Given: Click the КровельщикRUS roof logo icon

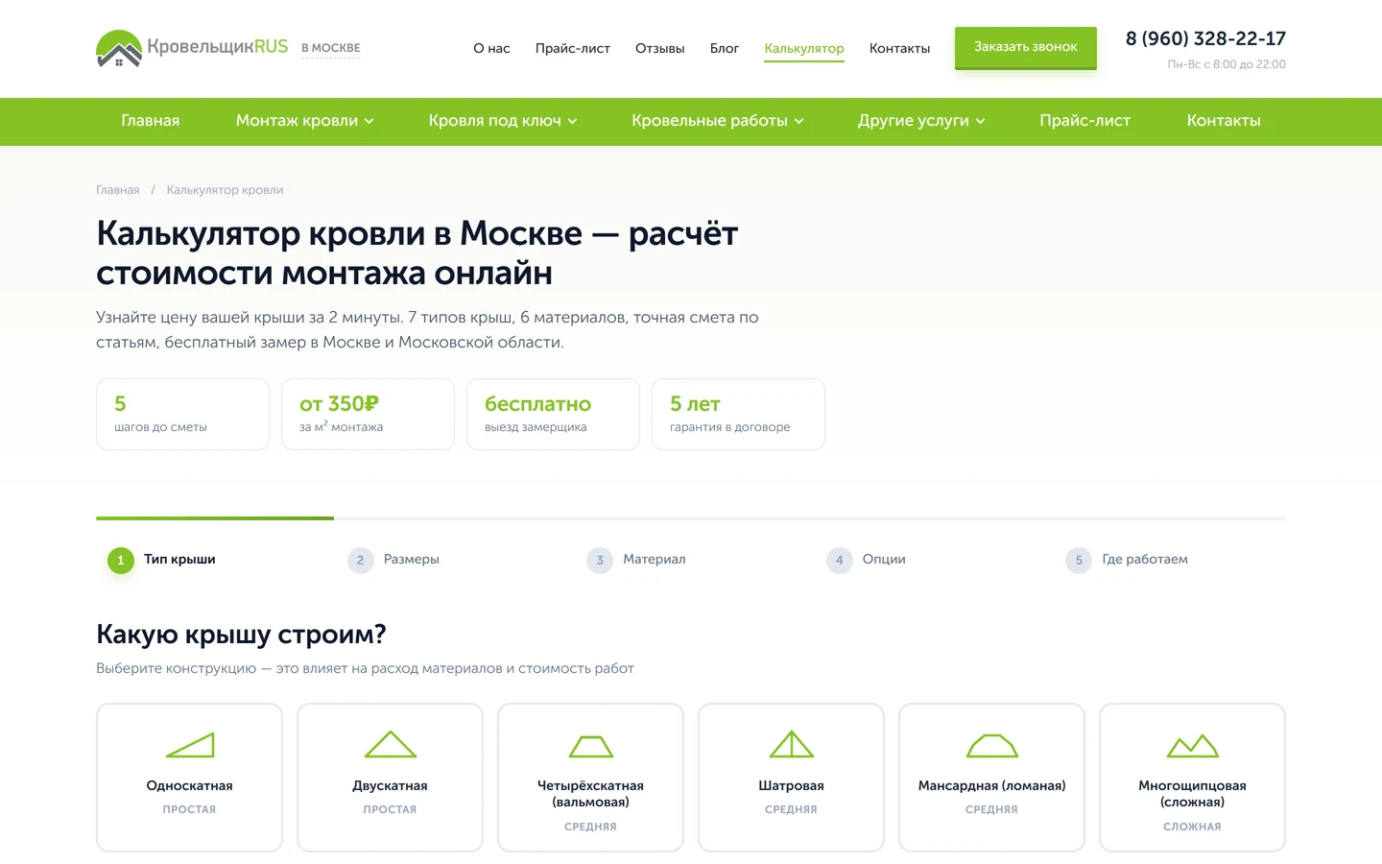Looking at the screenshot, I should coord(119,48).
